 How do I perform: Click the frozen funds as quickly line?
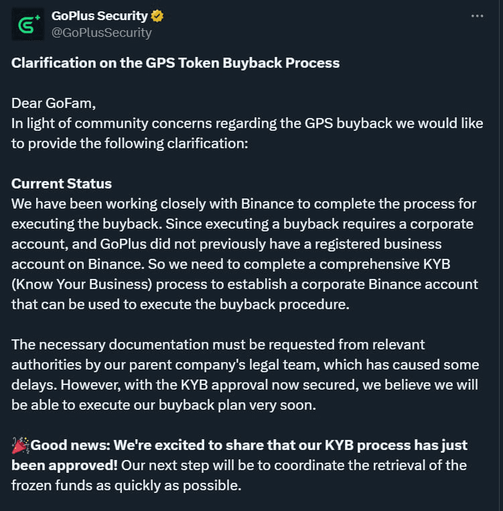pos(127,486)
